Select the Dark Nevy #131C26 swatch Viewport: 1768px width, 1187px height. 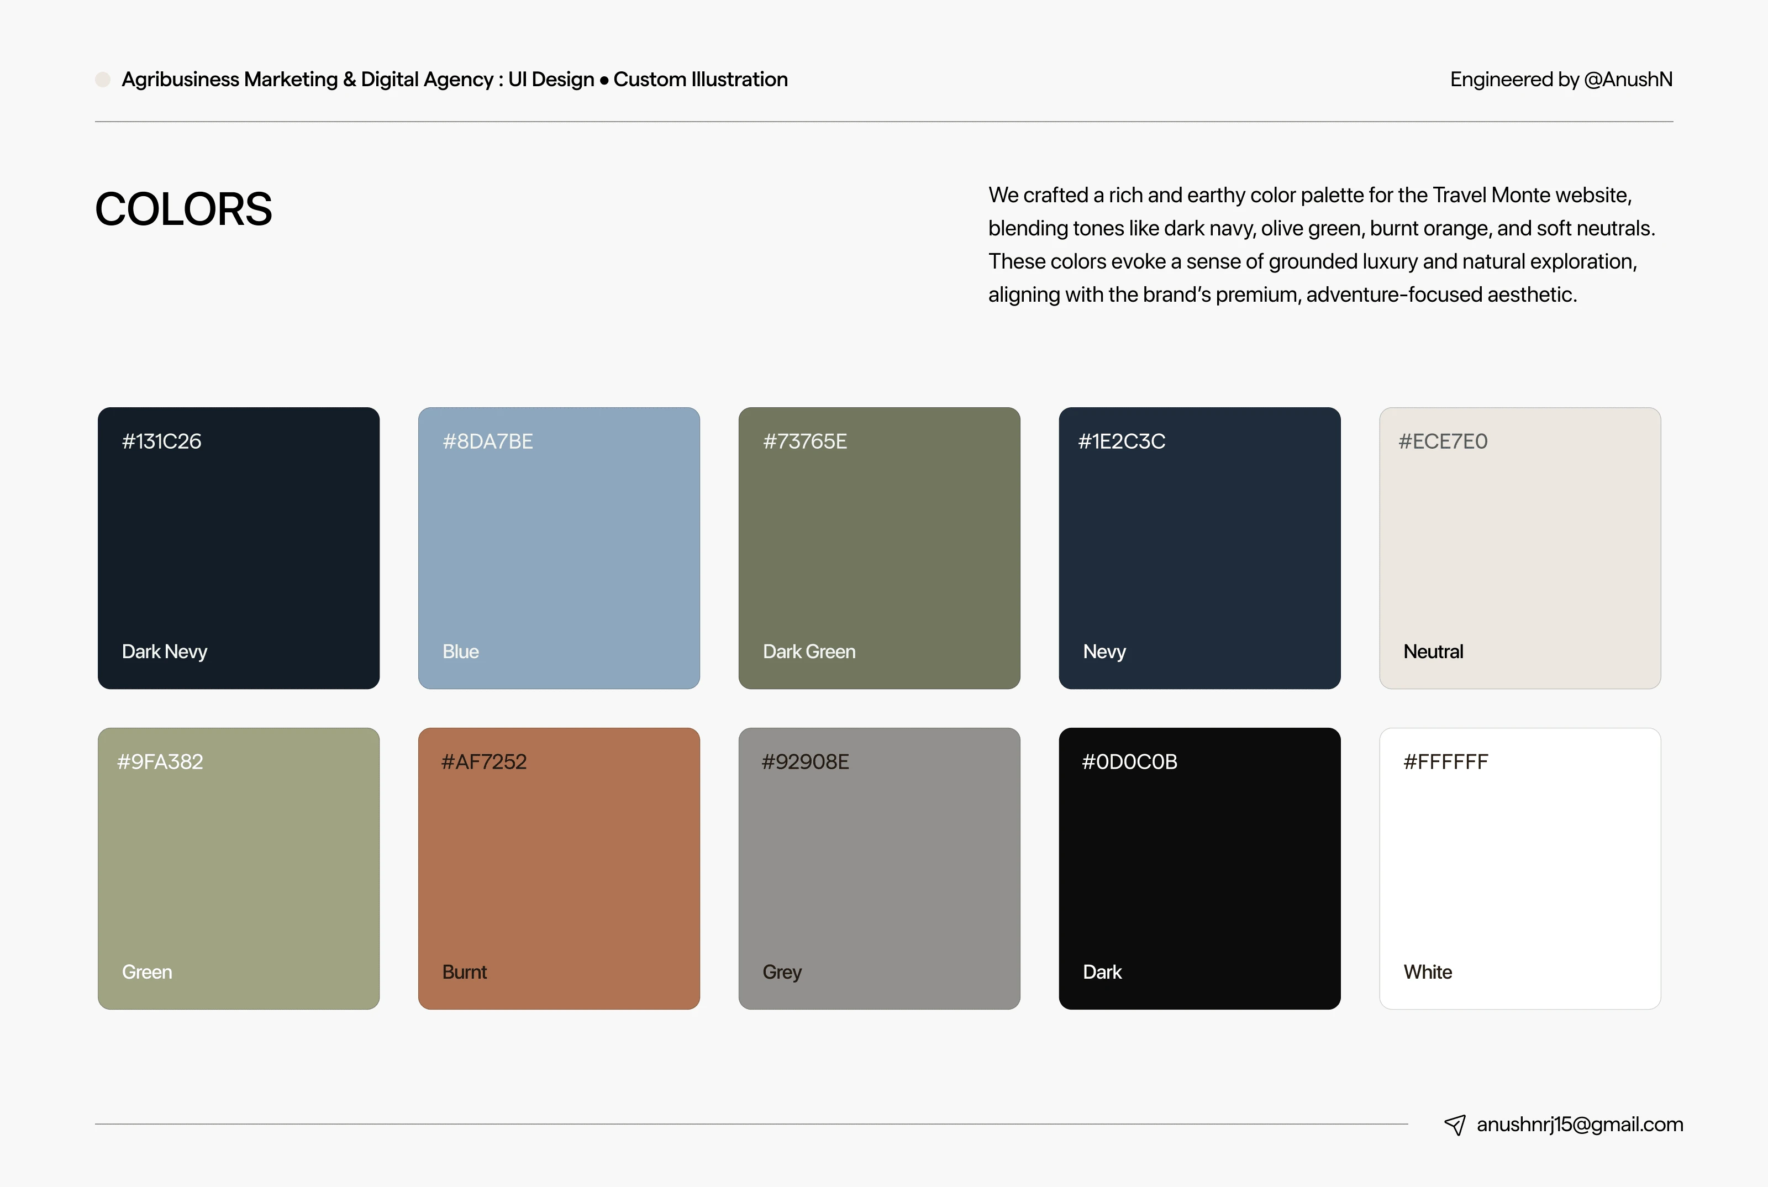point(239,548)
